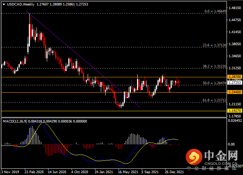Click the 24 Jan 2021 date label
This screenshot has width=243, height=175.
[104, 172]
